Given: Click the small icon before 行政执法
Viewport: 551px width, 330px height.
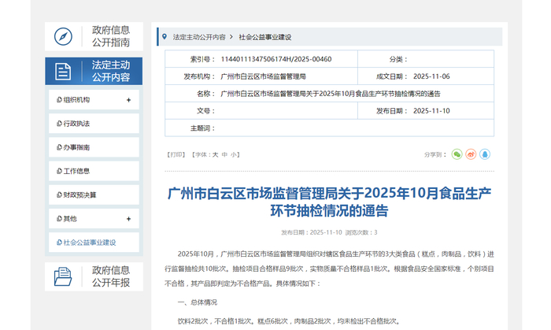Looking at the screenshot, I should (x=57, y=124).
